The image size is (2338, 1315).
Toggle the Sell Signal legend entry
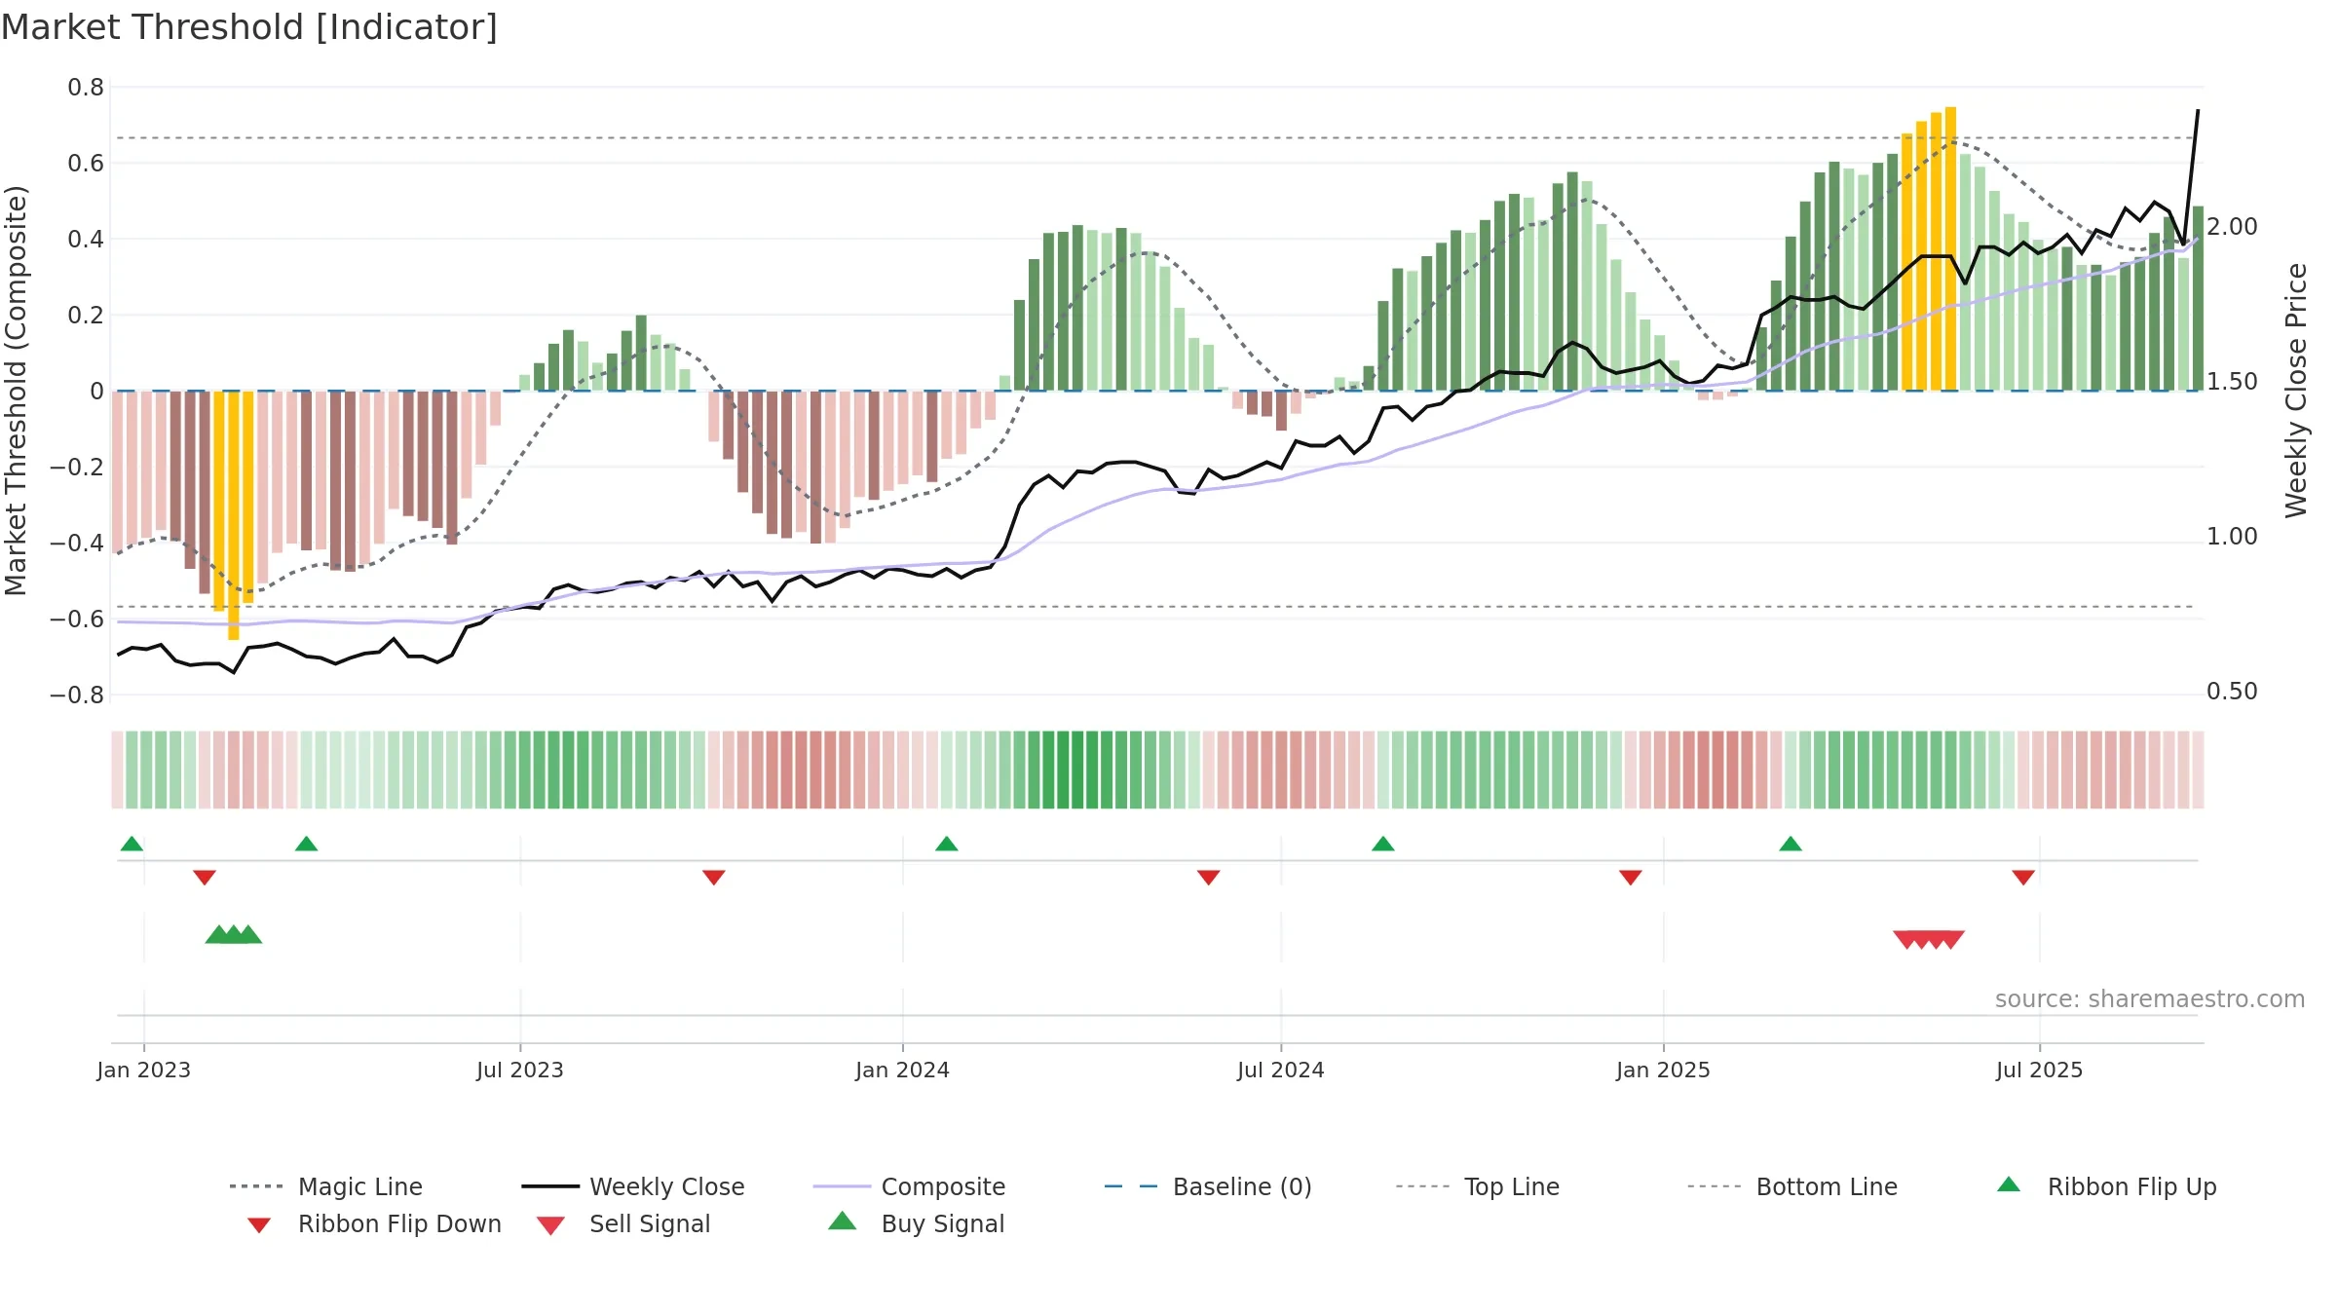point(623,1223)
